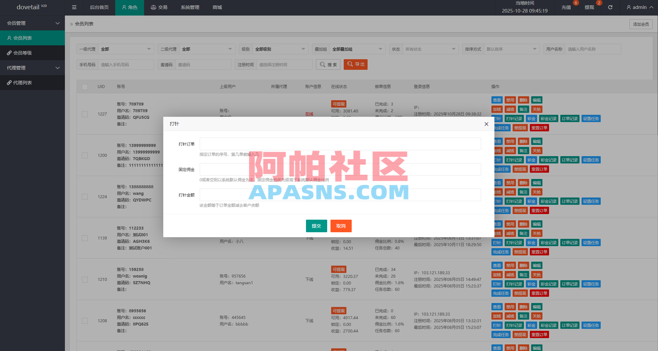Focus the 打针订单 input field

tap(340, 144)
